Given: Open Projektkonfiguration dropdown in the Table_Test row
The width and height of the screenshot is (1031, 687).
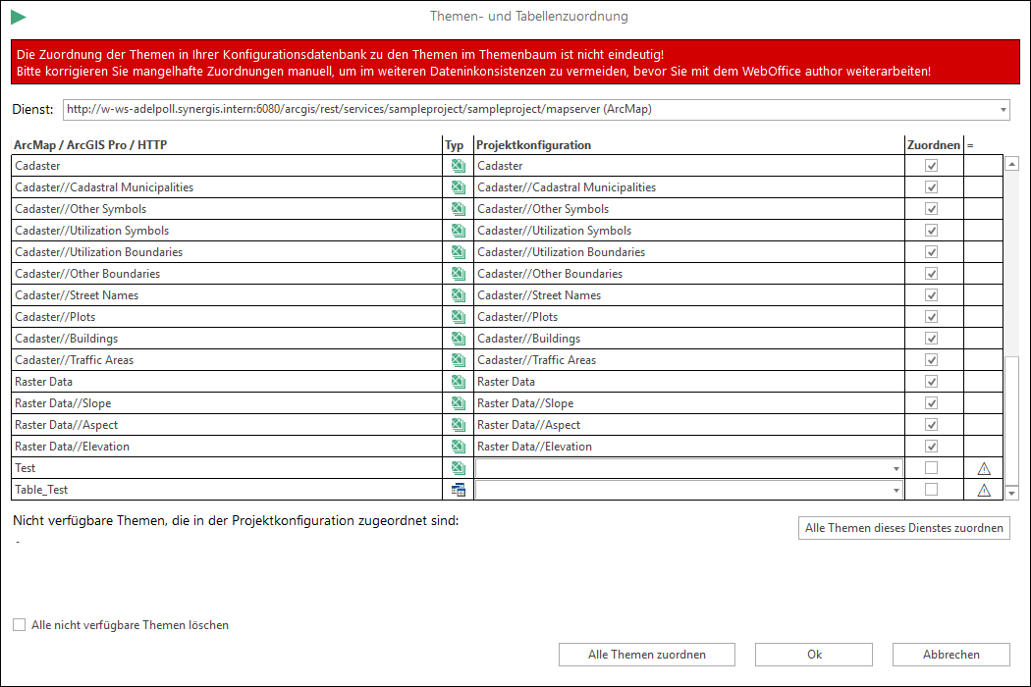Looking at the screenshot, I should click(x=896, y=491).
